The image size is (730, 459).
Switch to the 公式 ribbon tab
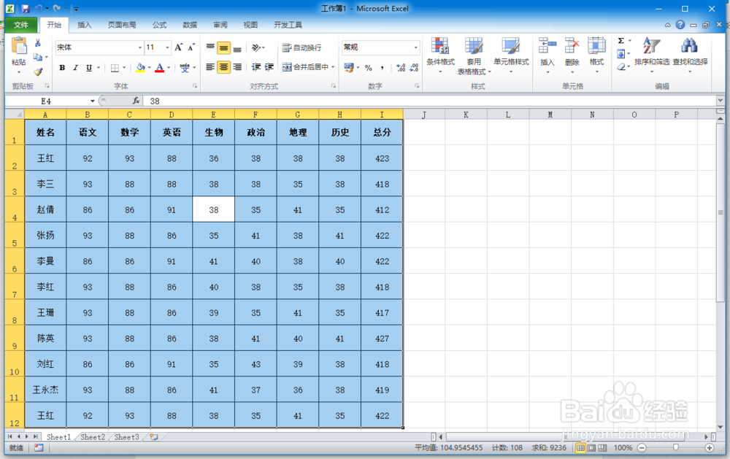coord(159,25)
